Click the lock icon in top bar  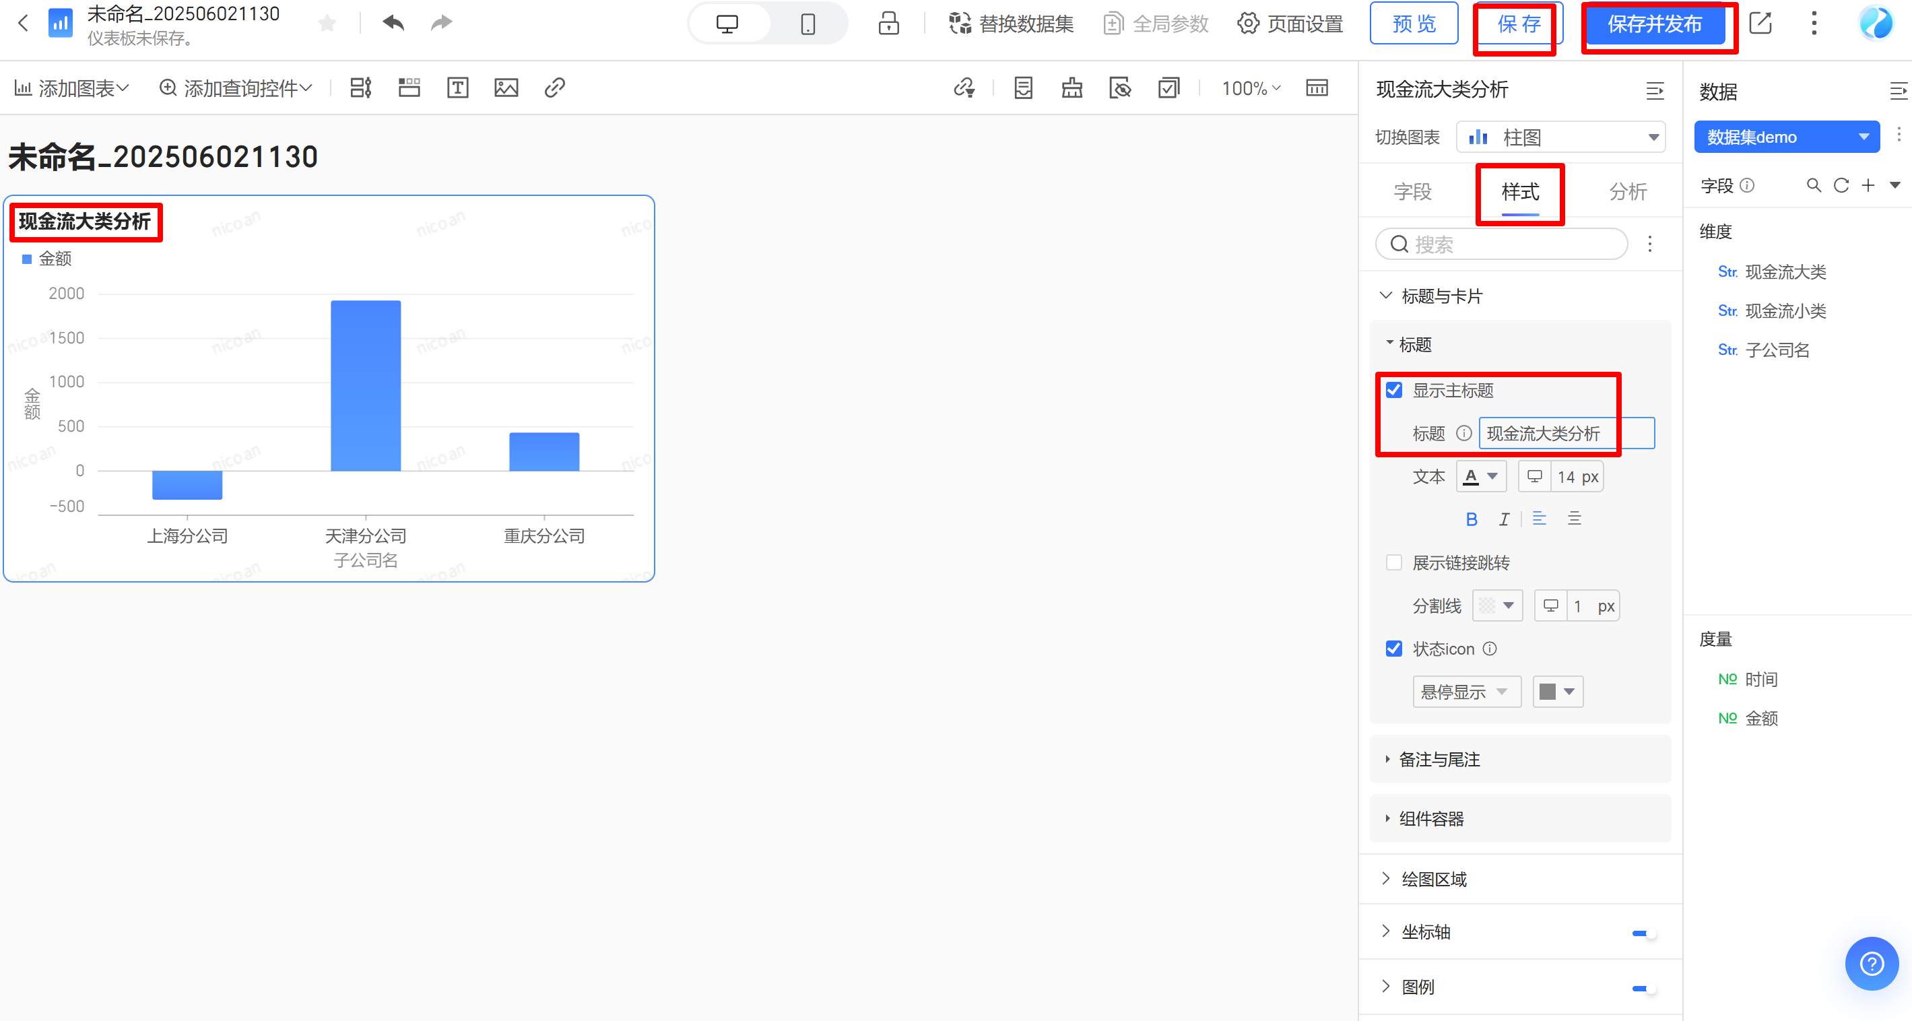point(888,24)
